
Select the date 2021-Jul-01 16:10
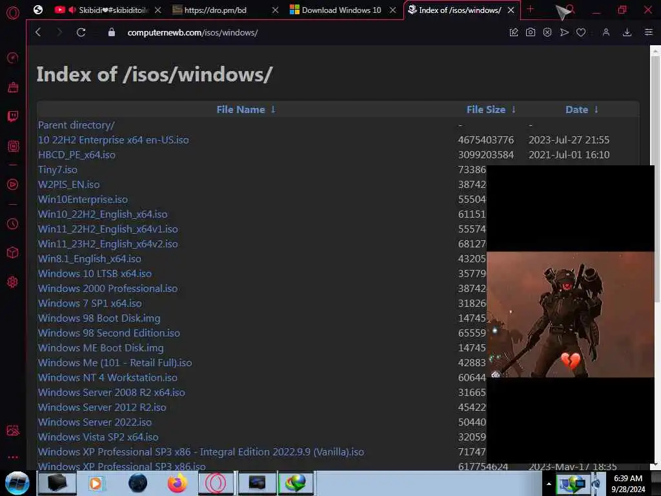pos(569,155)
